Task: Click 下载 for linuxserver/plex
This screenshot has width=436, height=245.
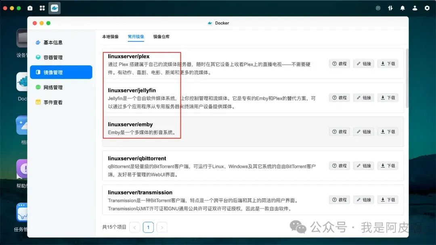Action: coord(388,64)
